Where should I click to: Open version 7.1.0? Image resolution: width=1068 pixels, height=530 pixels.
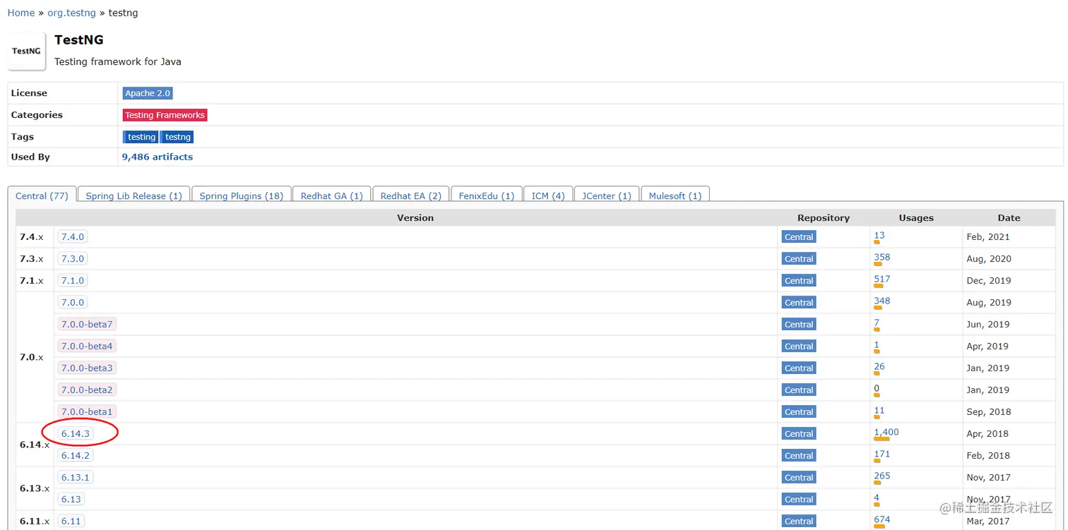coord(73,281)
